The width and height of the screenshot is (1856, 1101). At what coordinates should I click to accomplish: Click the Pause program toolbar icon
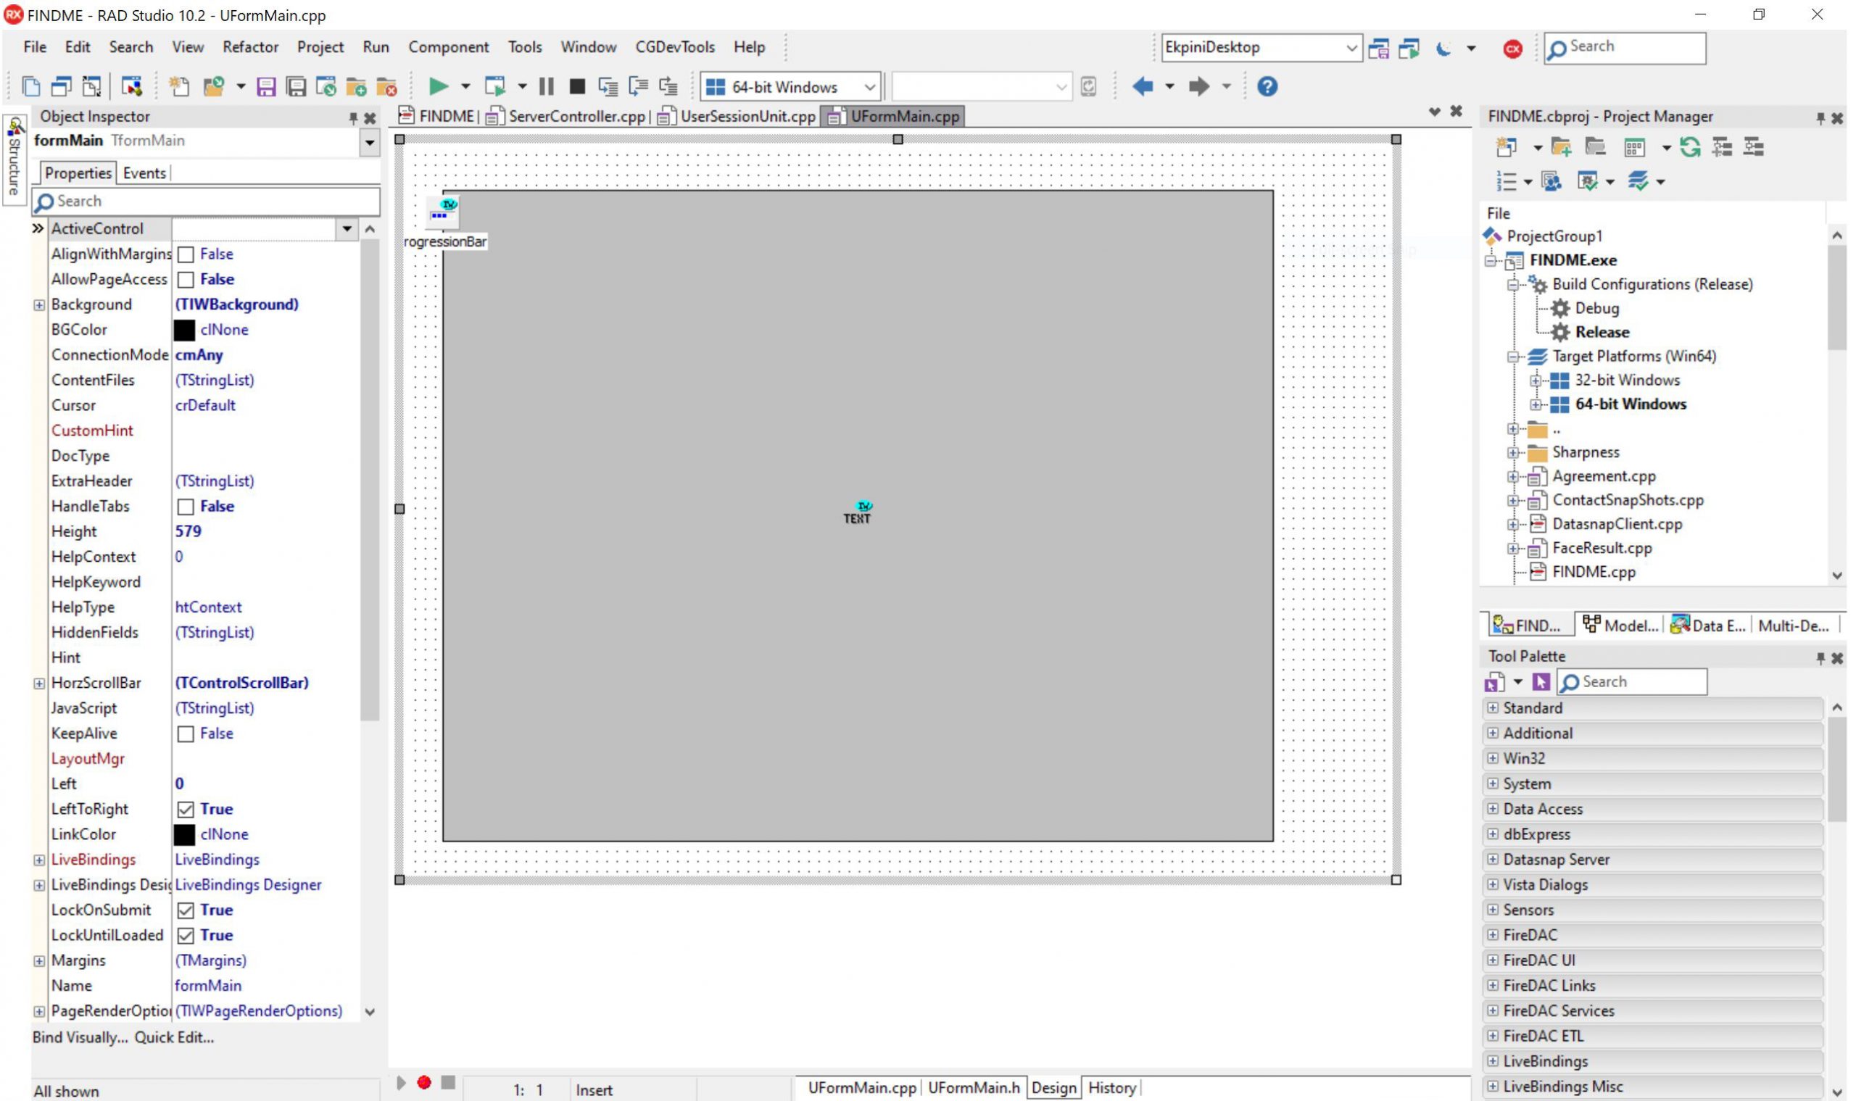[x=547, y=87]
